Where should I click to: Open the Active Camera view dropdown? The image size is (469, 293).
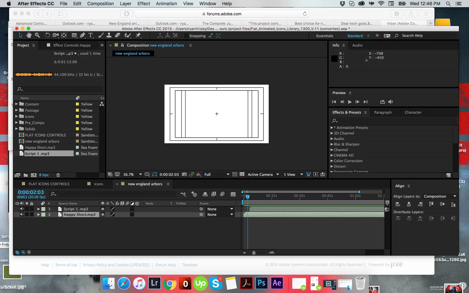[263, 174]
